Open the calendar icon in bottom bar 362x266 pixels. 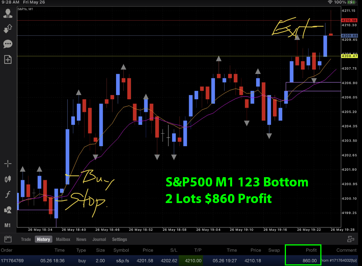tap(8, 239)
